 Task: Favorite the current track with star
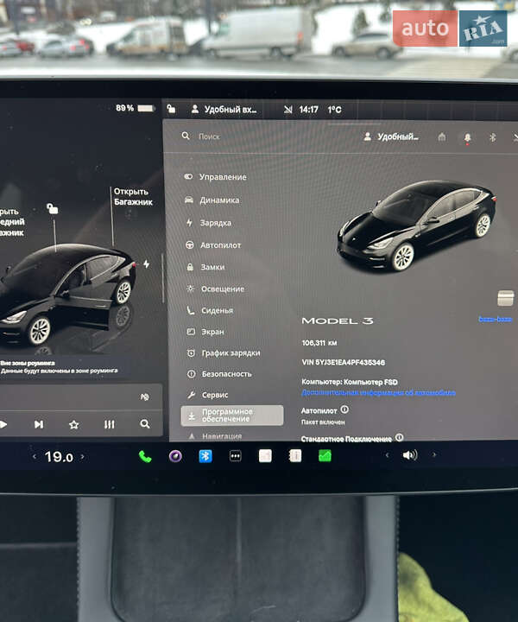pyautogui.click(x=73, y=425)
